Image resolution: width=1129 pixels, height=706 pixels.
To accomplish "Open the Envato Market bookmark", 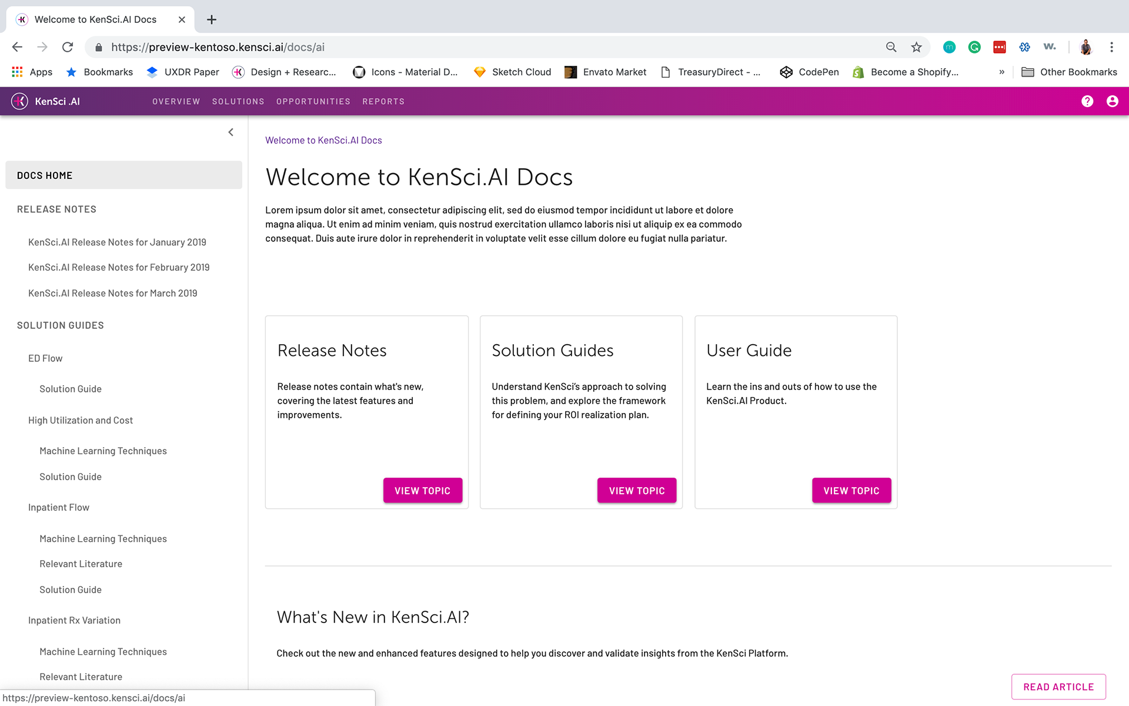I will [x=606, y=72].
